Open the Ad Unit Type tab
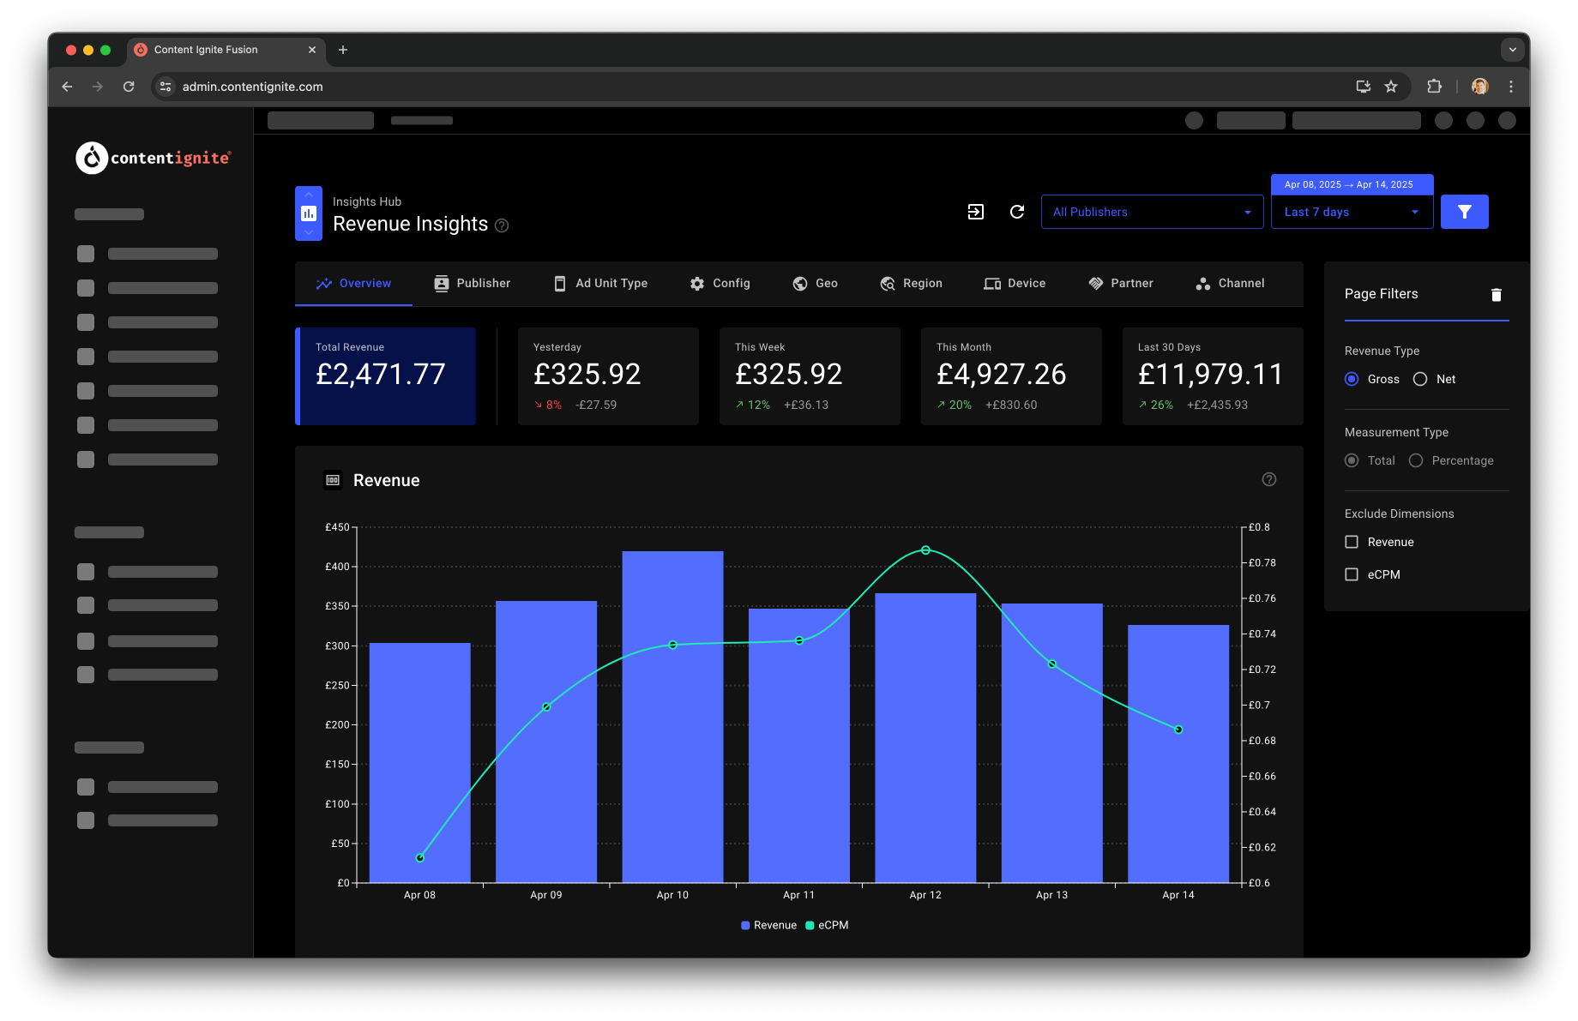This screenshot has height=1021, width=1578. tap(600, 283)
